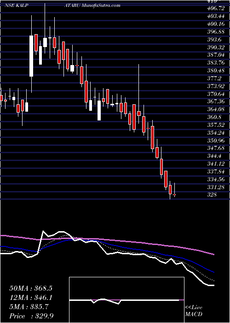Click the ATARU MunafaSutra.com title text
The width and height of the screenshot is (230, 323).
click(x=92, y=6)
